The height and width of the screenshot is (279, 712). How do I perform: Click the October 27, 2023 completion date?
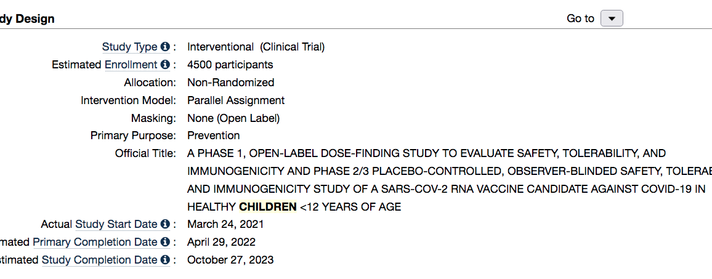pyautogui.click(x=231, y=259)
